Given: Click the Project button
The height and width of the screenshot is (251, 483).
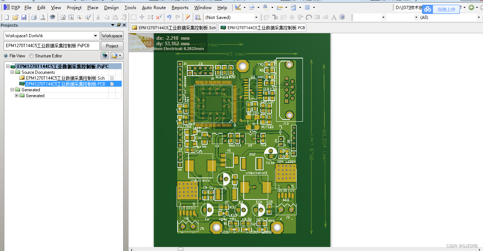Looking at the screenshot, I should [112, 46].
